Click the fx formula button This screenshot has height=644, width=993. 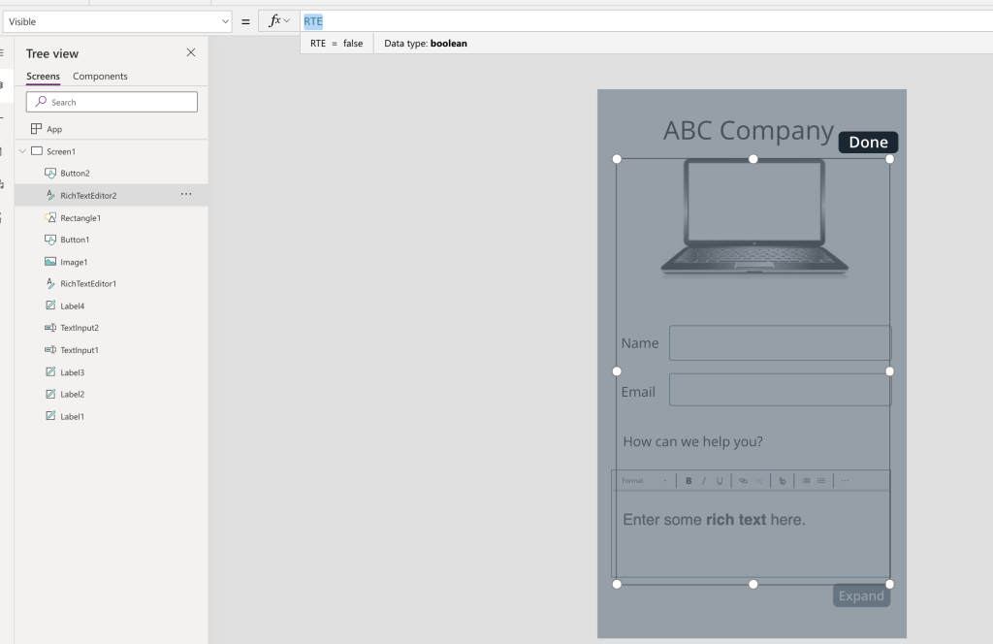pos(279,21)
